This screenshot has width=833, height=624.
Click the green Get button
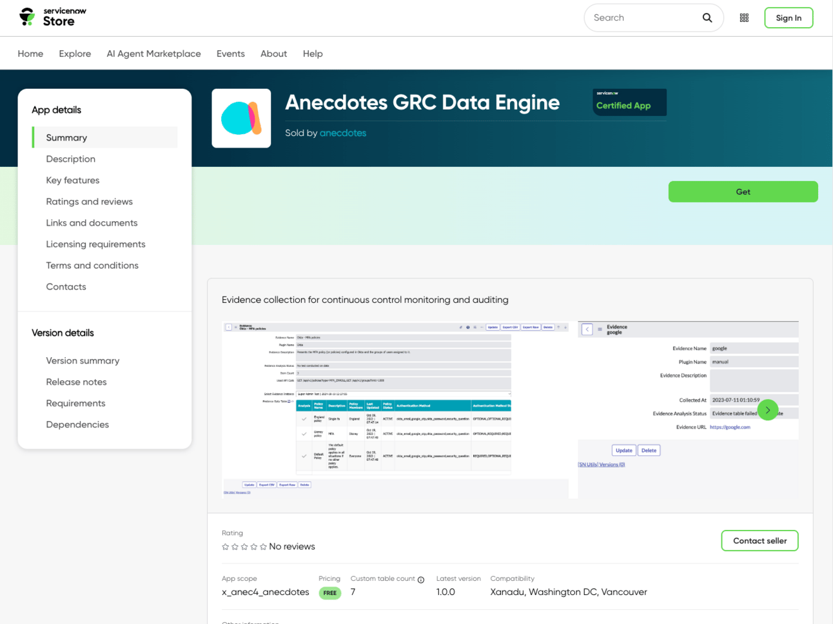743,191
